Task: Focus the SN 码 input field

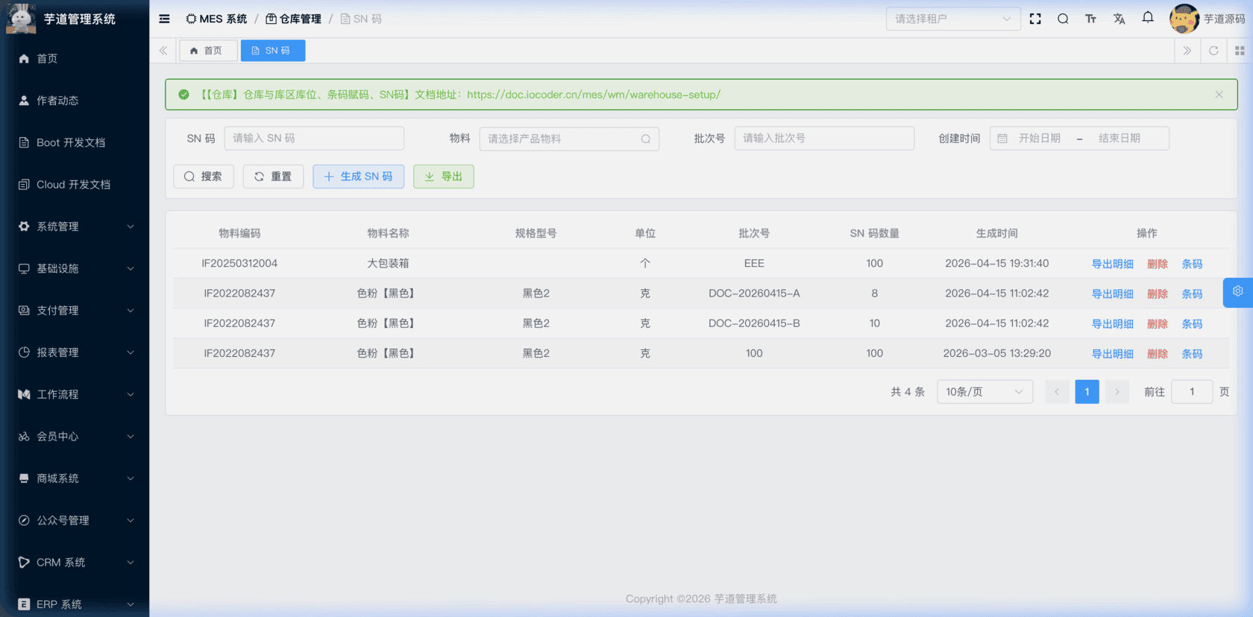Action: 314,139
